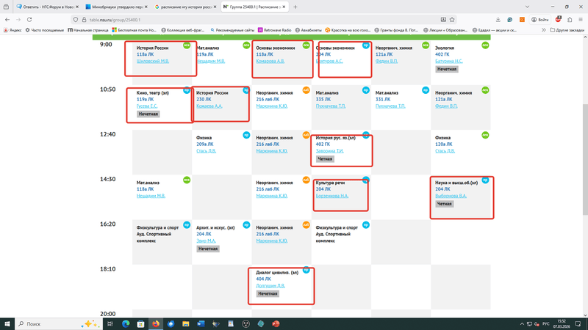Image resolution: width=588 pixels, height=330 pixels.
Task: Open Microsoft Edge from the taskbar
Action: 126,323
